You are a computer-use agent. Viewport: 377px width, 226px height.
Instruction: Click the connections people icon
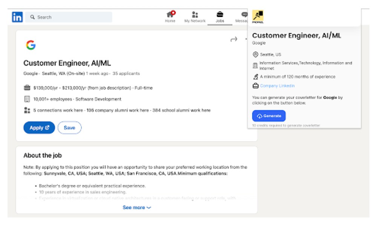[x=27, y=110]
